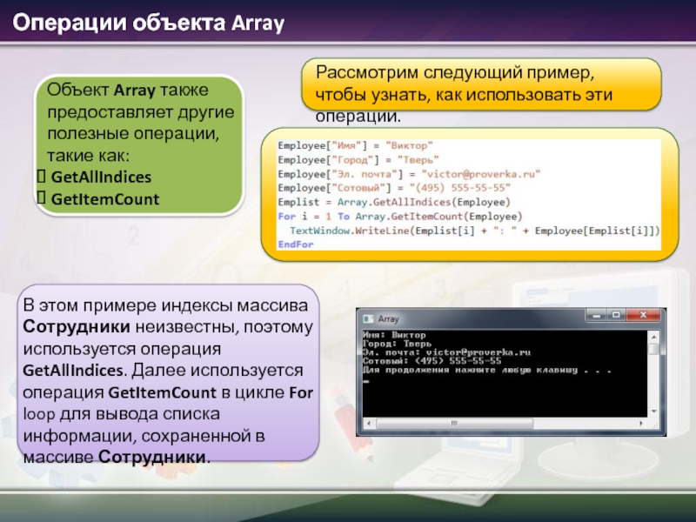This screenshot has height=522, width=696.
Task: Click the console vertical scrollbar down arrow
Action: [653, 412]
